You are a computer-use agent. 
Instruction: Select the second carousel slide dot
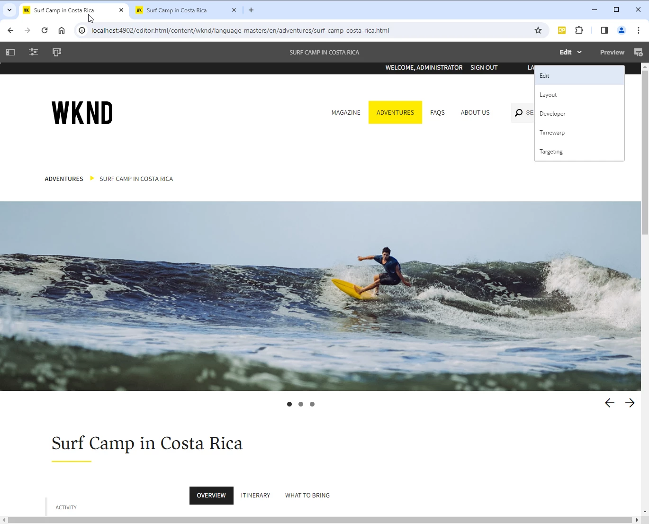coord(301,404)
